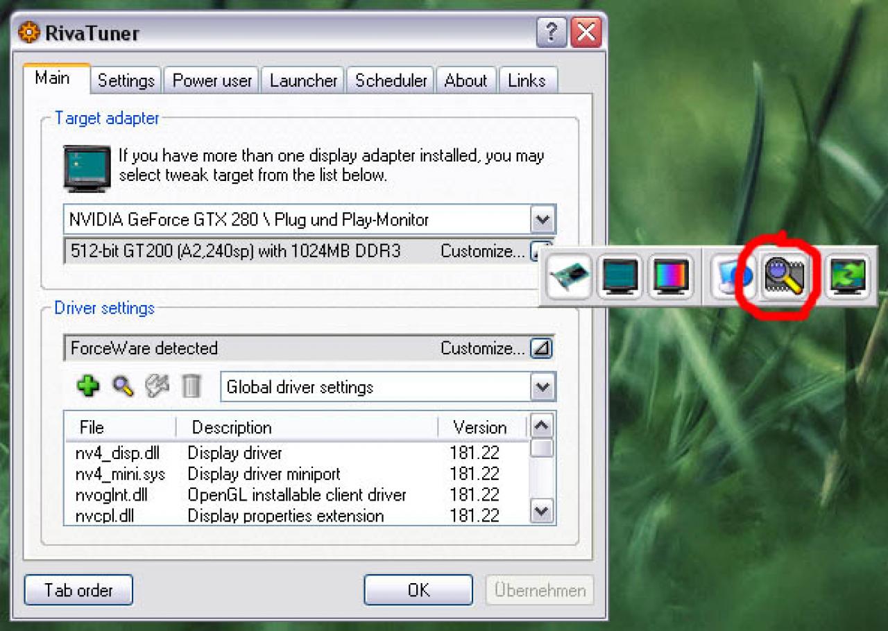Select the nvcpl.dll row
888x631 pixels.
pyautogui.click(x=297, y=516)
